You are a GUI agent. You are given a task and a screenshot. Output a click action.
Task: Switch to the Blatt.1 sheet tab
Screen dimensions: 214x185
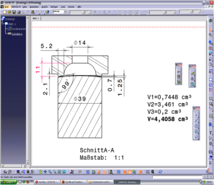(35, 18)
